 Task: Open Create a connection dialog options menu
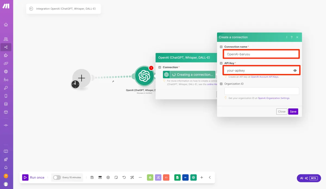(x=287, y=37)
